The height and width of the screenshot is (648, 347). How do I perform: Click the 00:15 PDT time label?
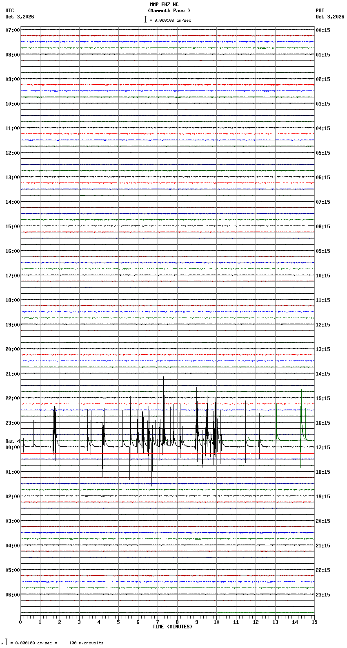[x=323, y=30]
